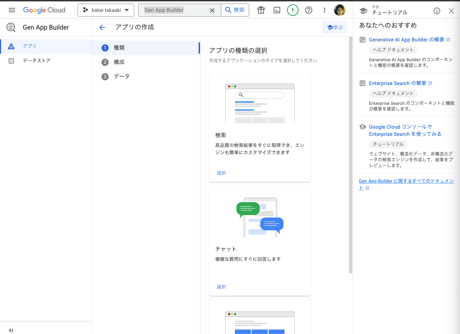
Task: Click 選択 under the チャット card
Action: click(221, 287)
